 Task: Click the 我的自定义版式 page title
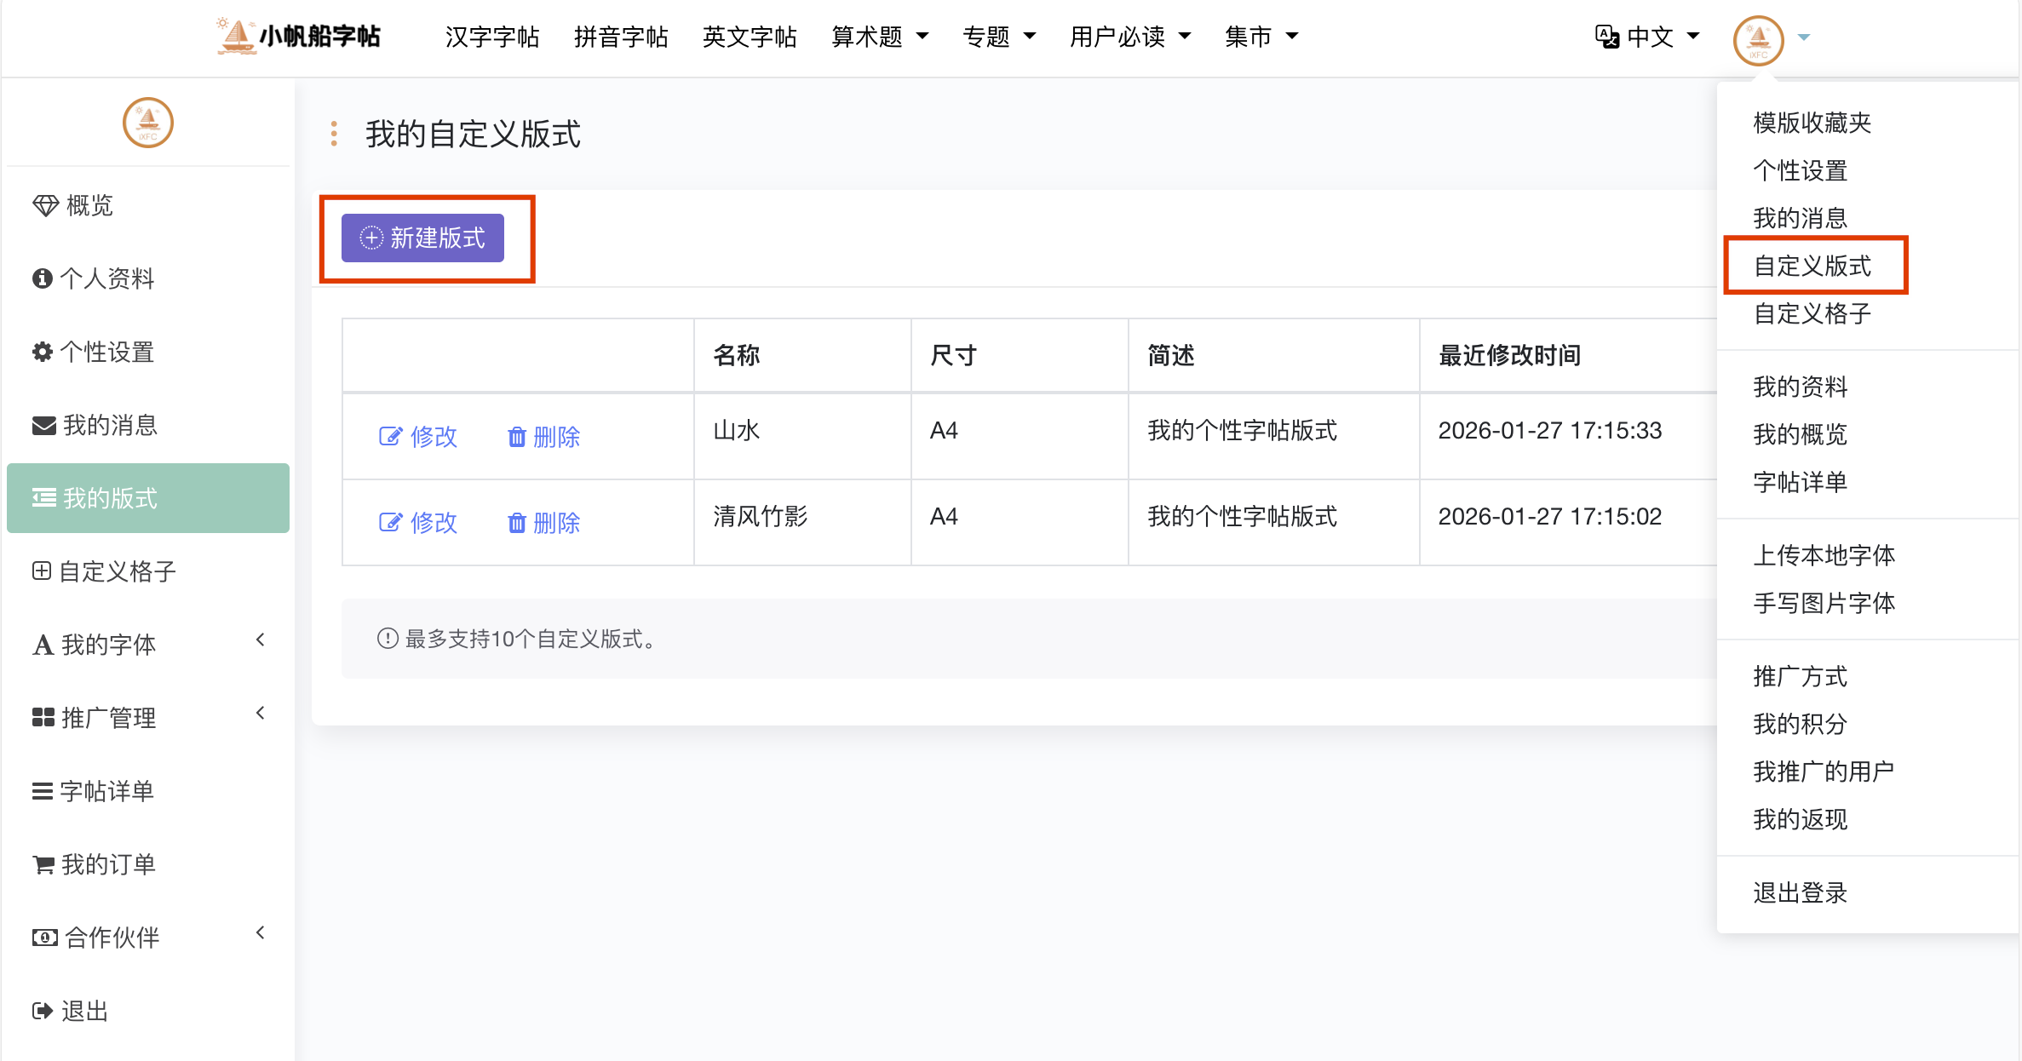(474, 134)
